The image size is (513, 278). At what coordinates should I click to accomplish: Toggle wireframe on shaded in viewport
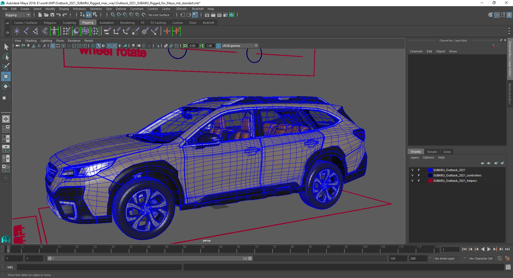(x=109, y=46)
